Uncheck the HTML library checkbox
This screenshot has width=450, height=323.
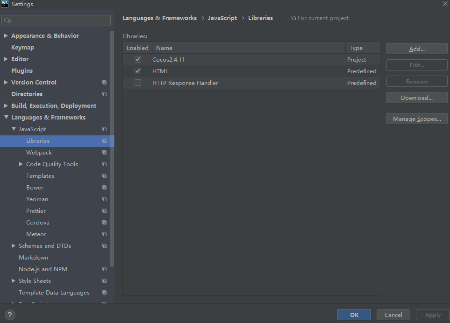coord(138,71)
